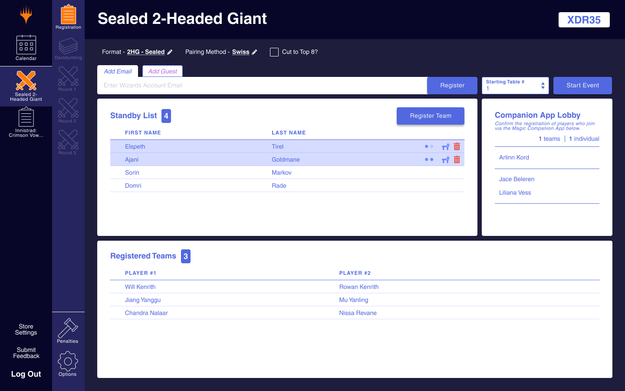Screen dimensions: 625x391
Task: Select the Will Kenrith registered team
Action: tap(355, 287)
